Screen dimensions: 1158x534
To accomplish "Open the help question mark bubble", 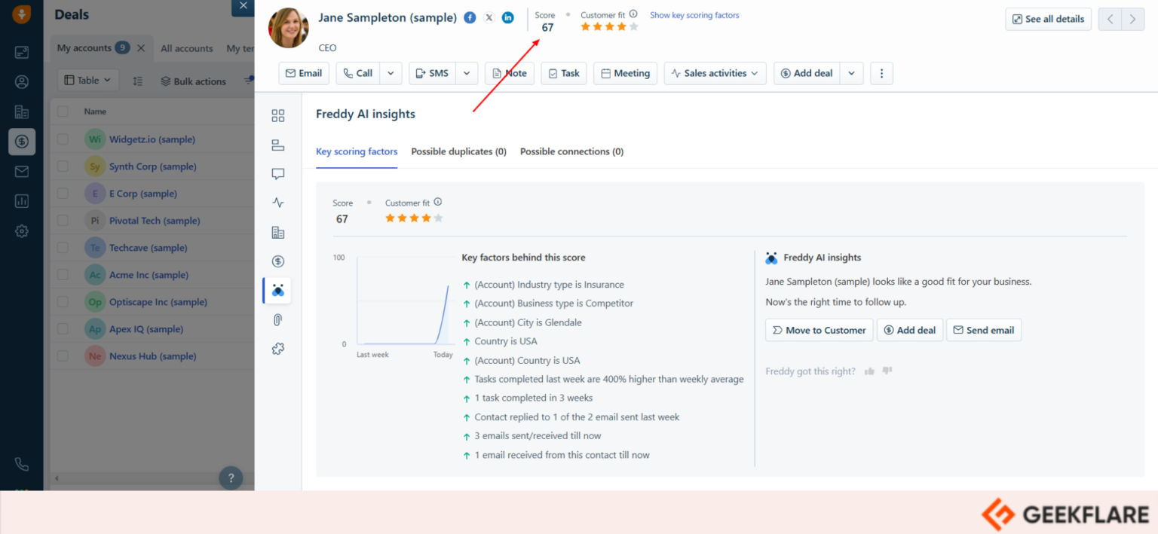I will click(x=231, y=478).
